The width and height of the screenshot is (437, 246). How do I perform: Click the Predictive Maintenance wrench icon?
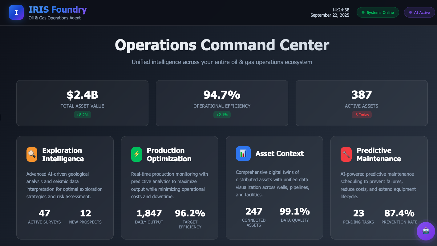pyautogui.click(x=346, y=154)
